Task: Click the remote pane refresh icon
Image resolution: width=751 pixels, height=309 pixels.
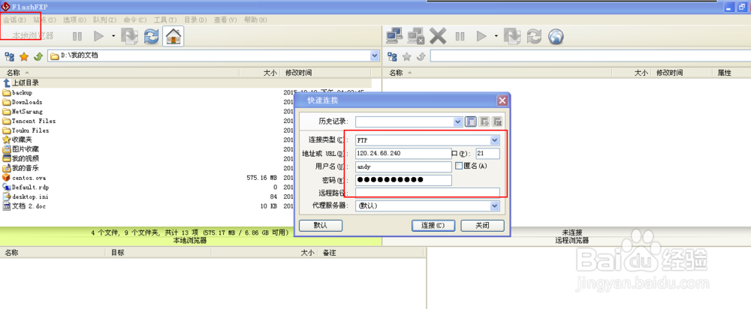Action: pyautogui.click(x=534, y=36)
